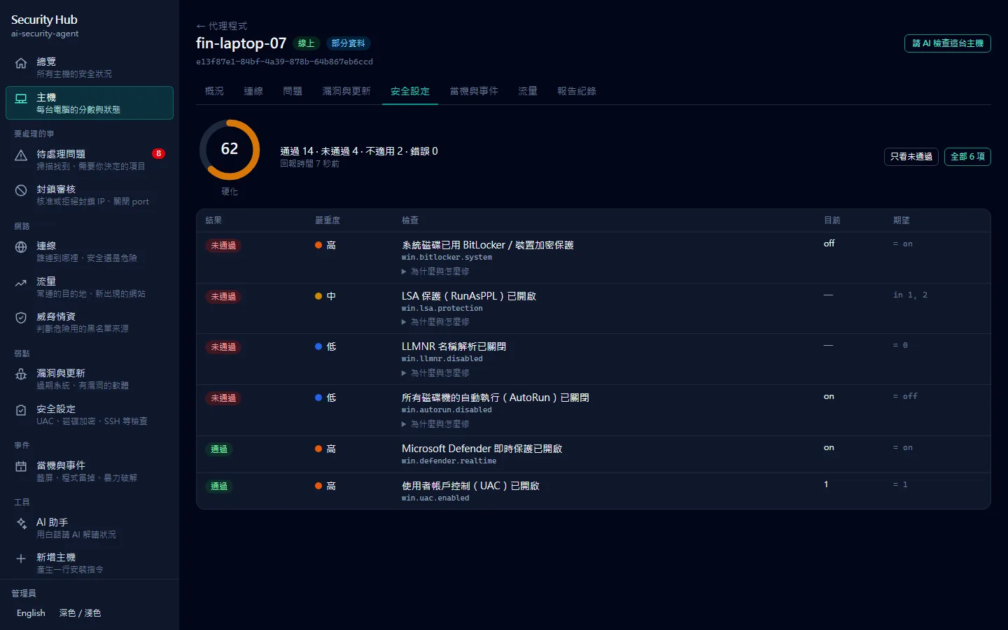Click the 結果 column header
The image size is (1008, 630).
click(x=213, y=220)
